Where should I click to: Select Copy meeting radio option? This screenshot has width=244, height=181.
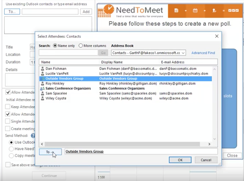[11, 156]
